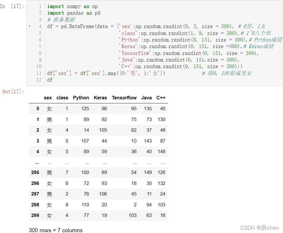Select the 'Python' column header
This screenshot has height=233, width=283.
coord(81,98)
